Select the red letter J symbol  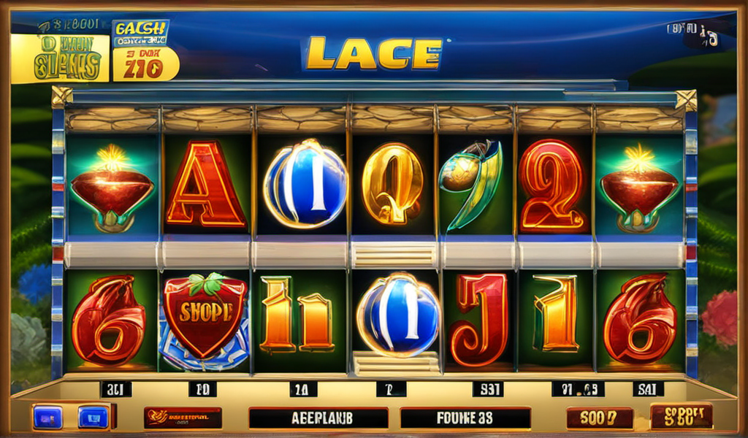point(479,319)
